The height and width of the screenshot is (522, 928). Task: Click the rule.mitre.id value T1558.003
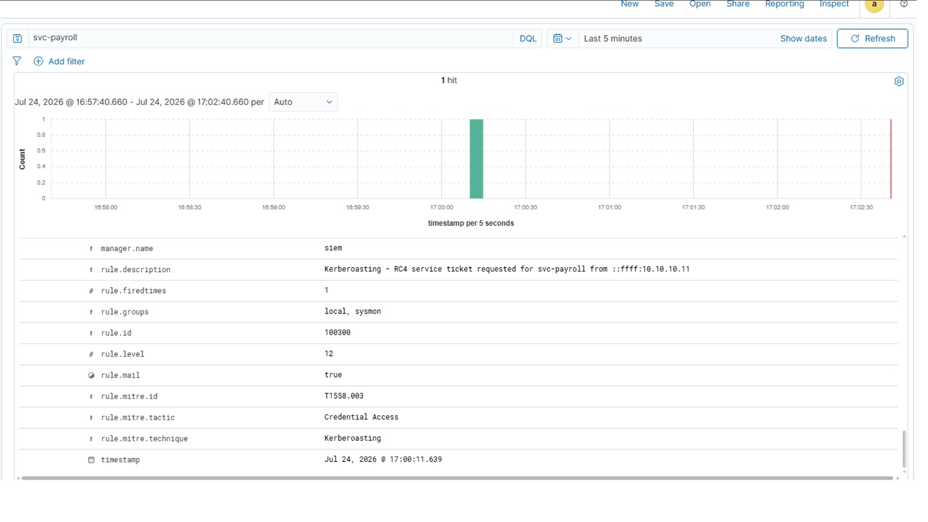pyautogui.click(x=344, y=396)
